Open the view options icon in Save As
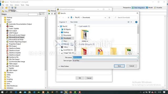Screen dimensions: 168x94 pos(129,22)
